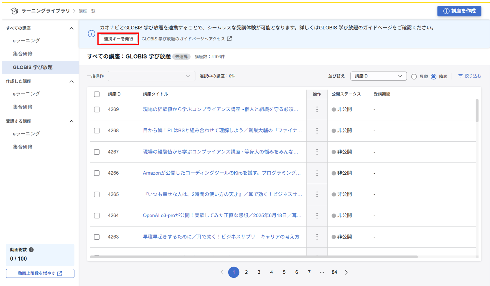Screen dimensions: 490x286
Task: Click the info icon in the blue banner
Action: click(91, 34)
